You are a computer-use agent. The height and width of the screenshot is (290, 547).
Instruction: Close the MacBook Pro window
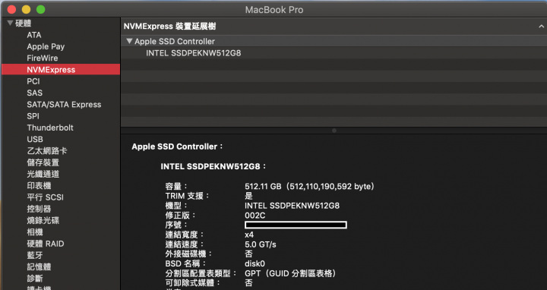pyautogui.click(x=11, y=9)
